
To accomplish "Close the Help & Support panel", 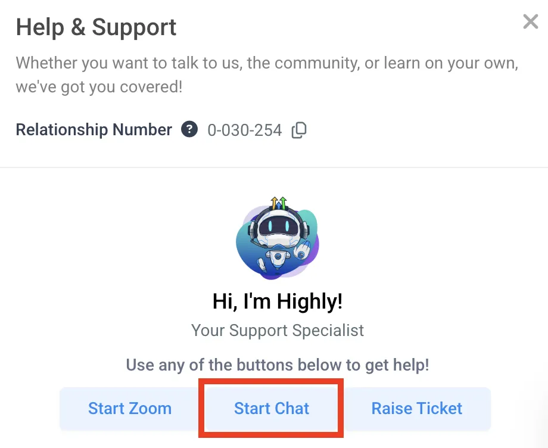I will pyautogui.click(x=530, y=21).
